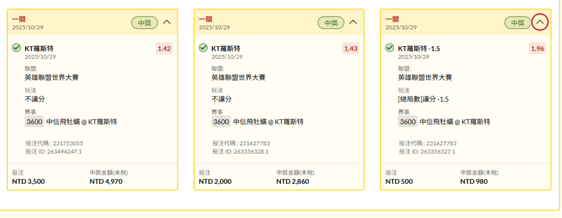The image size is (562, 218).
Task: Click 3600 event code in the 1.43 odds card
Action: pyautogui.click(x=221, y=122)
